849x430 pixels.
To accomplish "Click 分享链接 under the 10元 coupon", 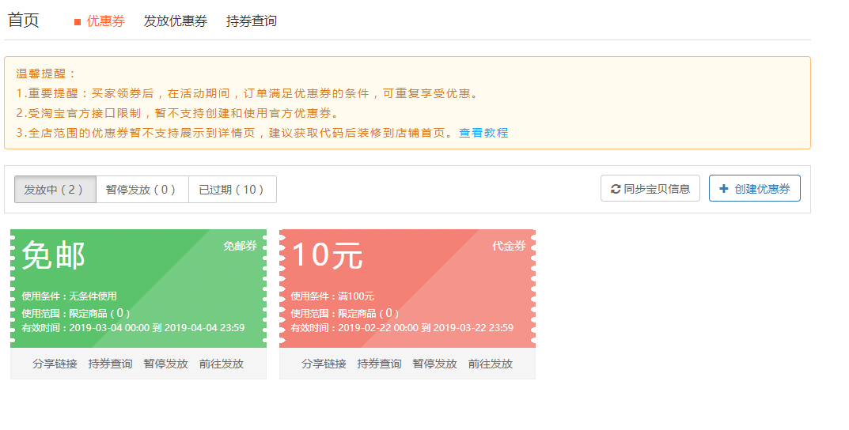I will 324,364.
